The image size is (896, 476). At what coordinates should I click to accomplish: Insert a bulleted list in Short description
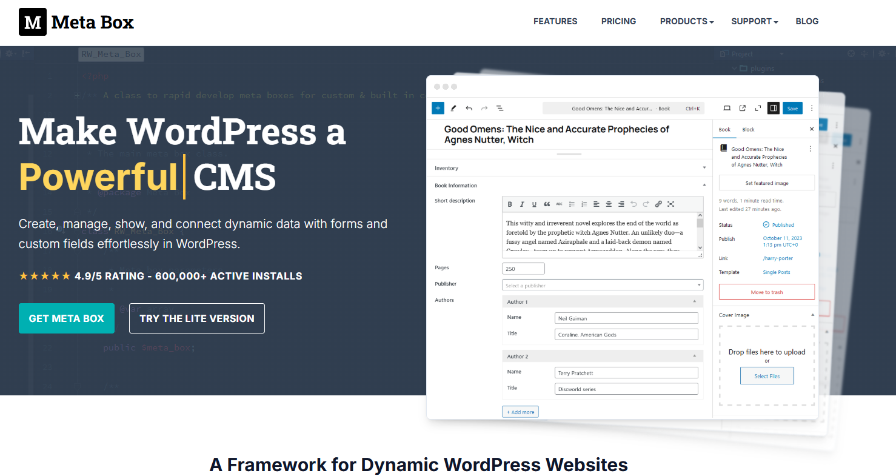[572, 204]
